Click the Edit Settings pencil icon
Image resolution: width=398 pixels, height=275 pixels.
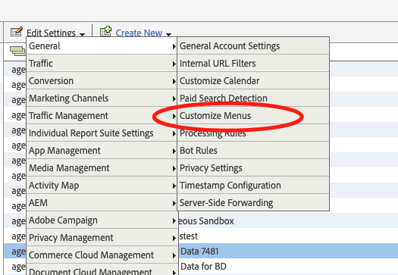[17, 32]
